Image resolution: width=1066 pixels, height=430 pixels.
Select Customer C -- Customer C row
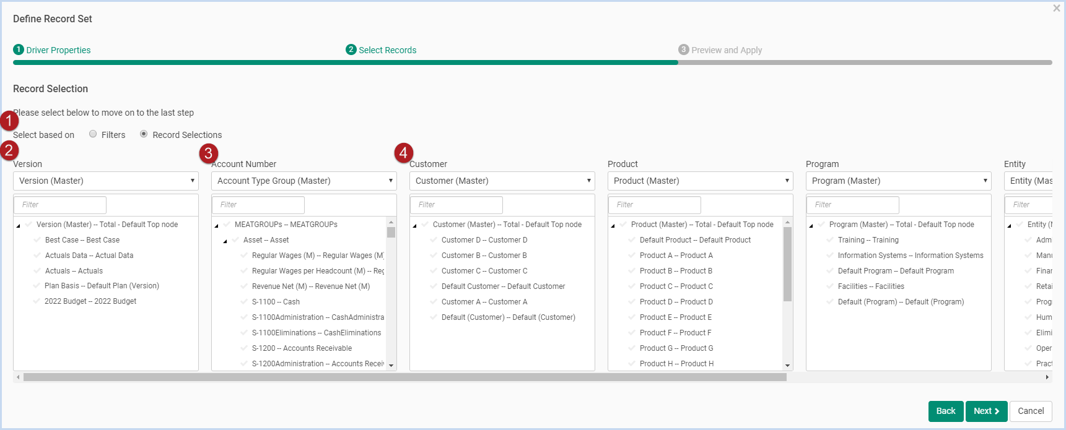484,270
